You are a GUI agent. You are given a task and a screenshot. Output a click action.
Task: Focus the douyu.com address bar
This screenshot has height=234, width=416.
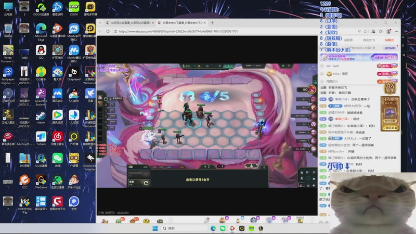[x=233, y=31]
